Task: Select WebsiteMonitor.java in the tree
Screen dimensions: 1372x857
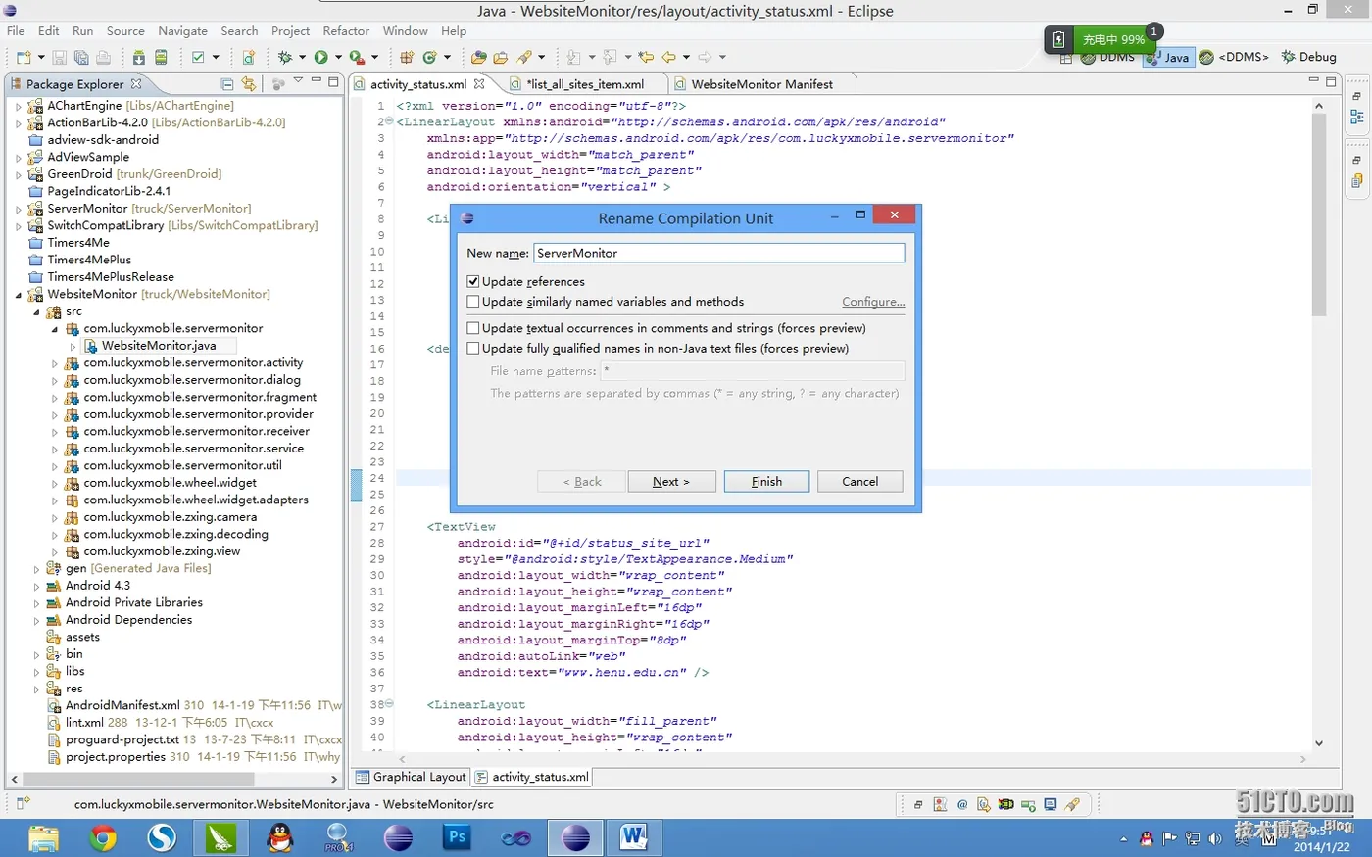Action: pos(158,346)
